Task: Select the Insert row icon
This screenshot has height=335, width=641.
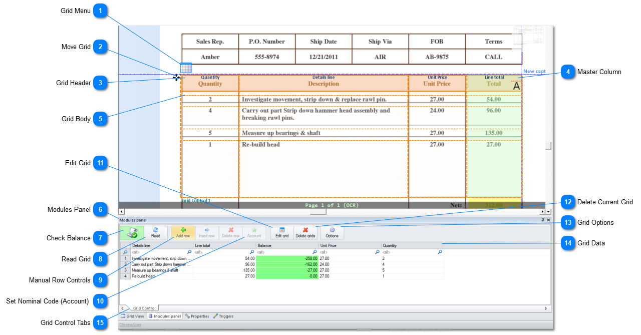Action: tap(207, 232)
